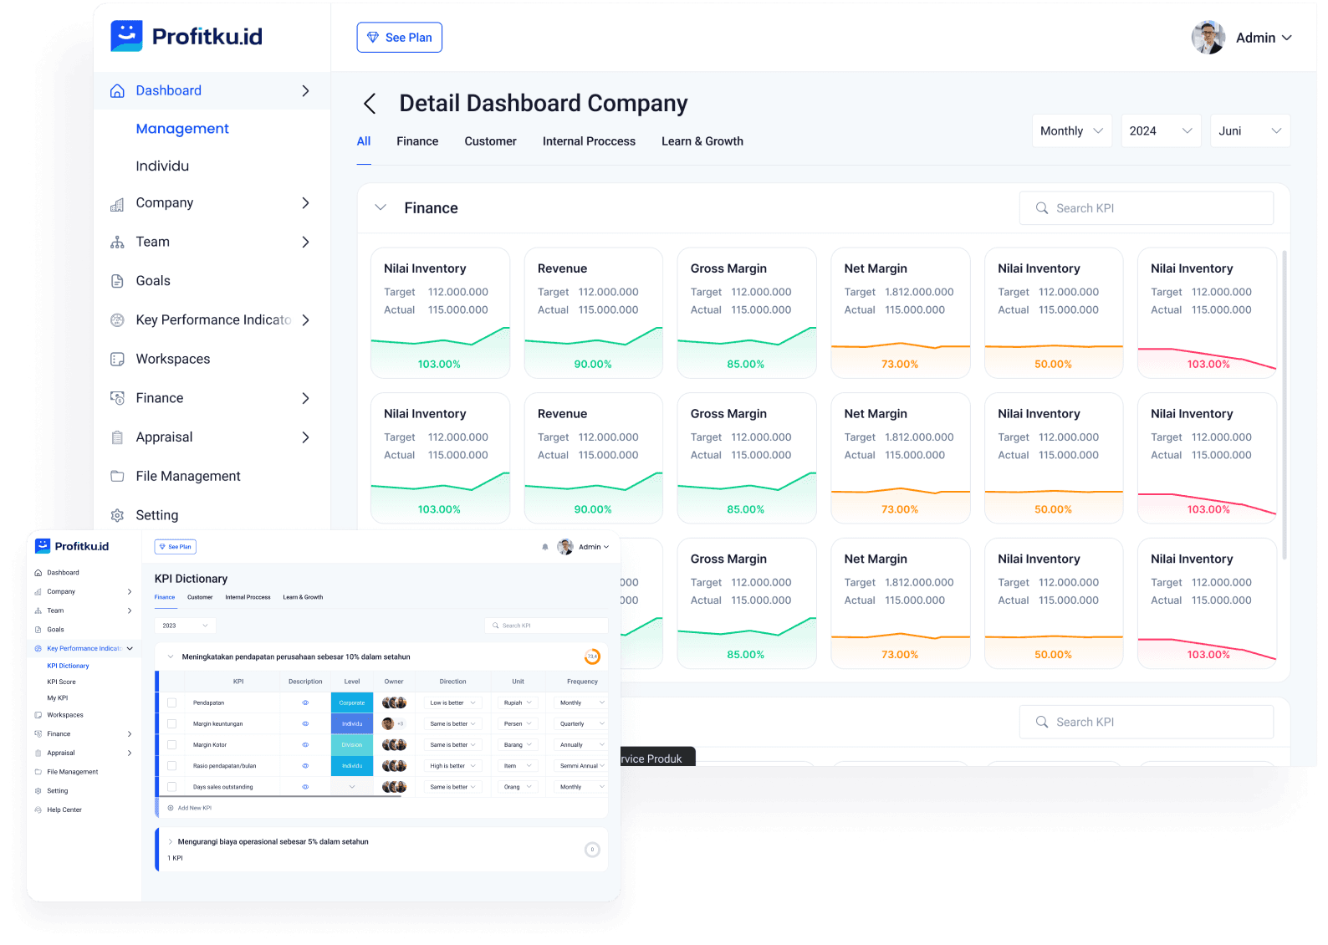1328x945 pixels.
Task: Click the Team hierarchy icon in the large sidebar
Action: pos(117,243)
